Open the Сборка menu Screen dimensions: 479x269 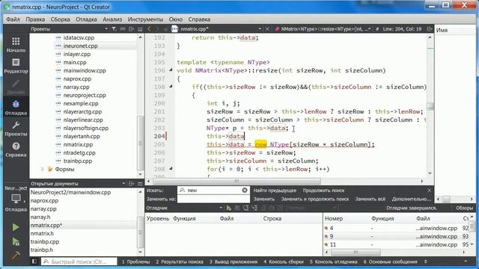pyautogui.click(x=60, y=19)
